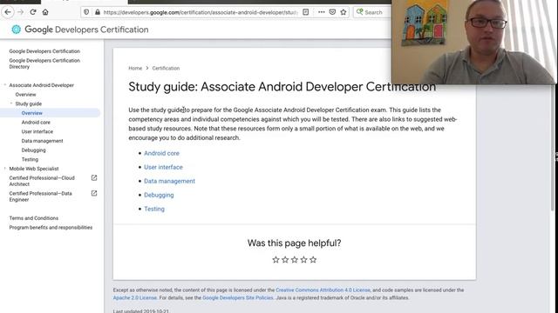Follow the Android core link in article
The image size is (558, 313).
click(161, 153)
